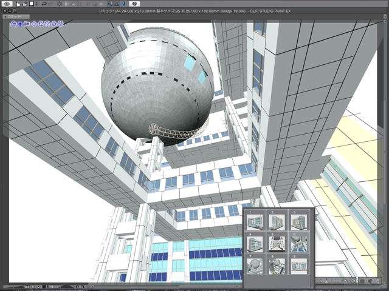Toggle Snap to Ruler in the command bar
Screen dimensions: 389x291
click(110, 4)
